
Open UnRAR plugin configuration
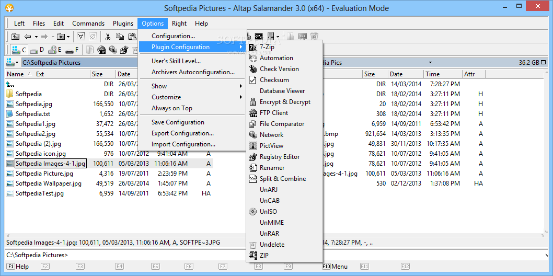point(284,233)
